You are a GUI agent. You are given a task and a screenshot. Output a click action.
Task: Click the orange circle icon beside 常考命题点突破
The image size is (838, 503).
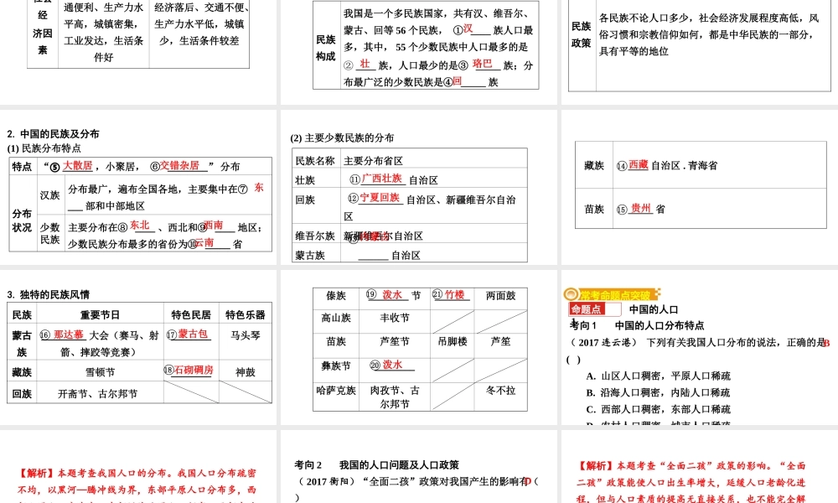[x=571, y=294]
